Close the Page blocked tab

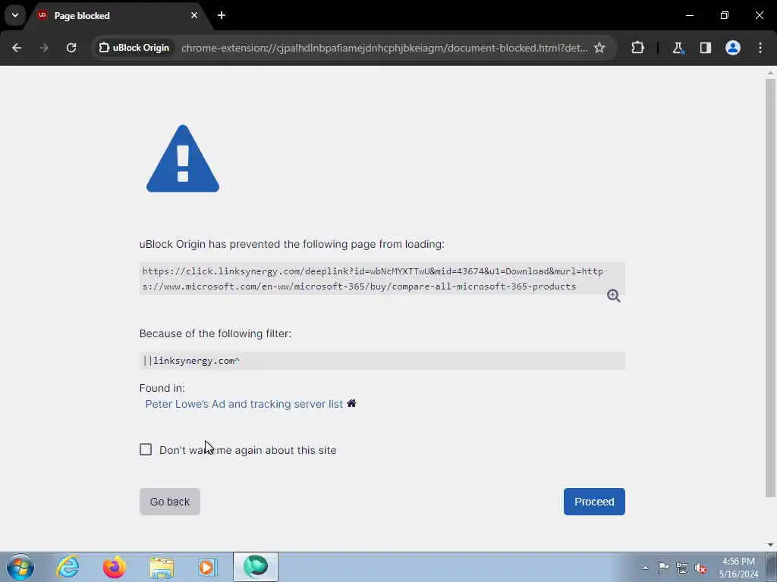pos(194,15)
